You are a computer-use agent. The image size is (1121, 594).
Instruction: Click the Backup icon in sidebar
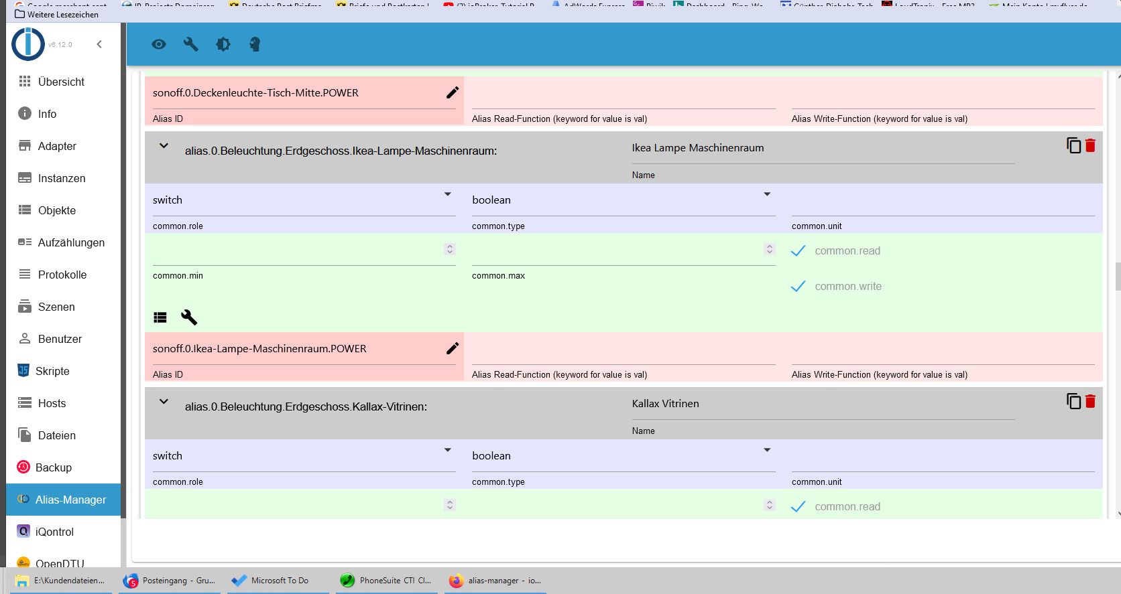(x=23, y=467)
